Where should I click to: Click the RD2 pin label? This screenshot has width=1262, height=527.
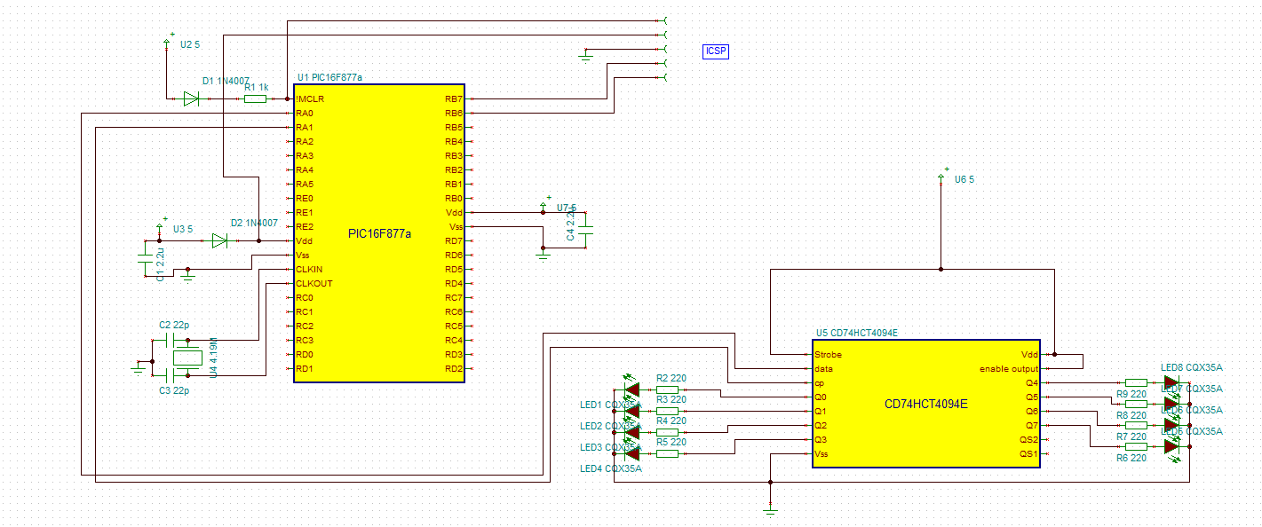click(454, 369)
